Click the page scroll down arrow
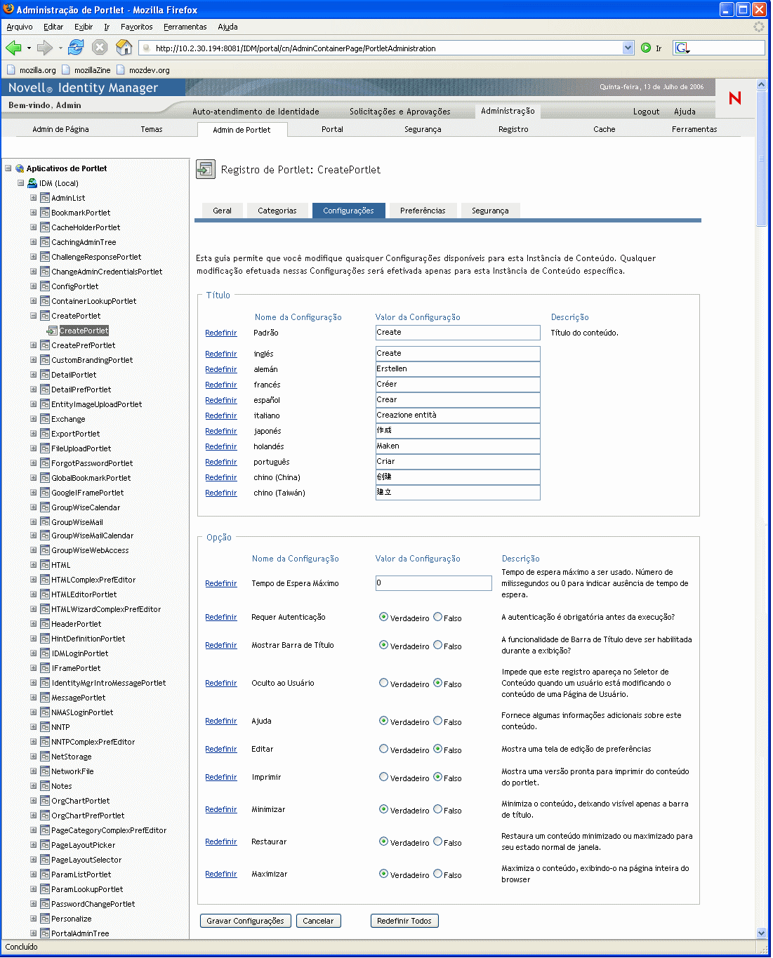Screen dimensions: 773x958 point(762,933)
